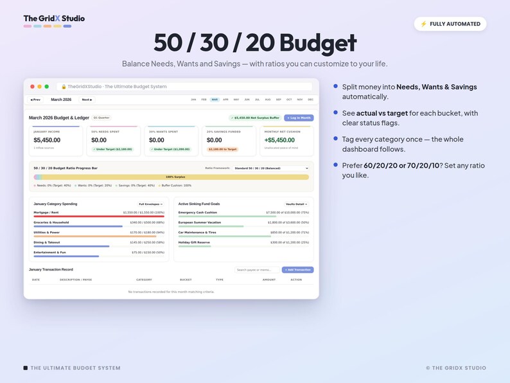
Task: Select the JAN month tab
Action: 193,100
